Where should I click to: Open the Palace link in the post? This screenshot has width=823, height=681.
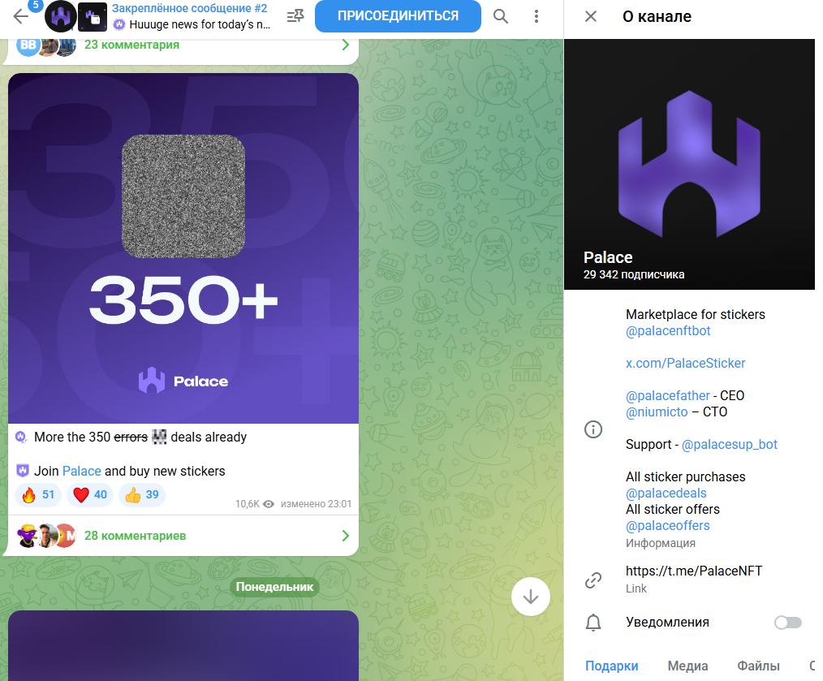pyautogui.click(x=81, y=471)
